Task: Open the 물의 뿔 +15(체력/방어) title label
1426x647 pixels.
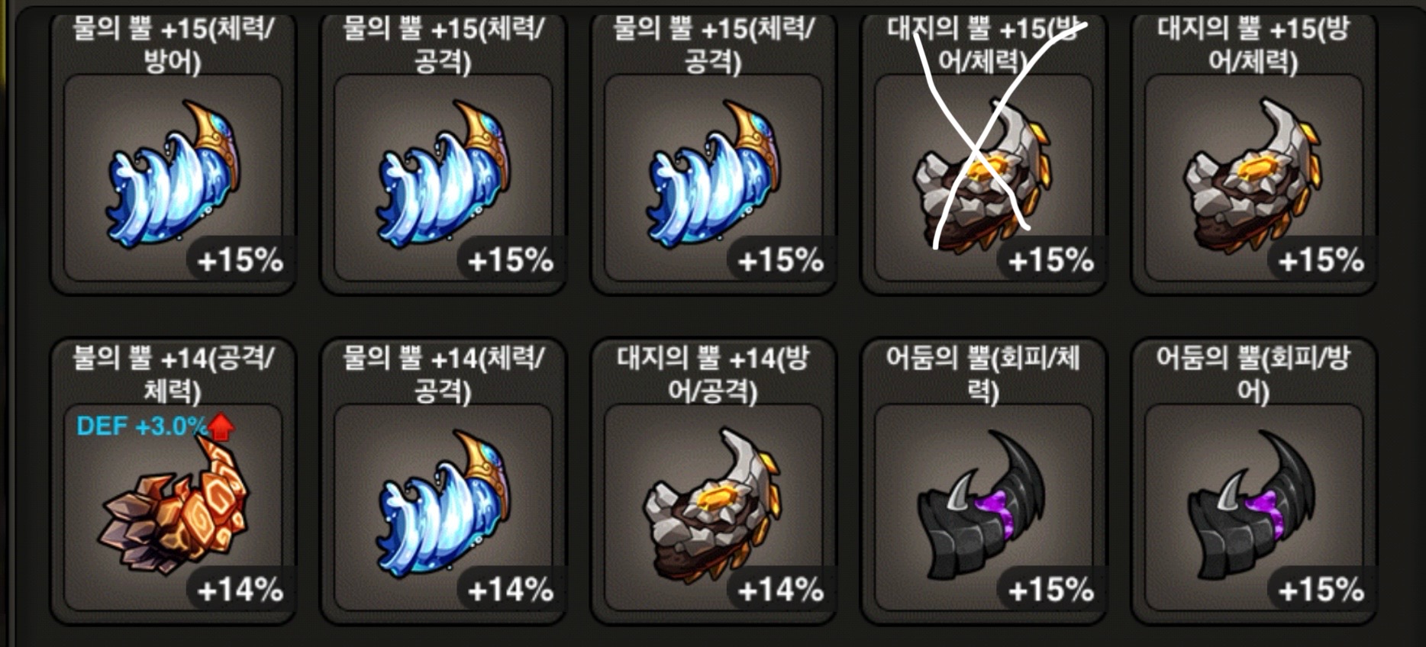Action: [173, 44]
